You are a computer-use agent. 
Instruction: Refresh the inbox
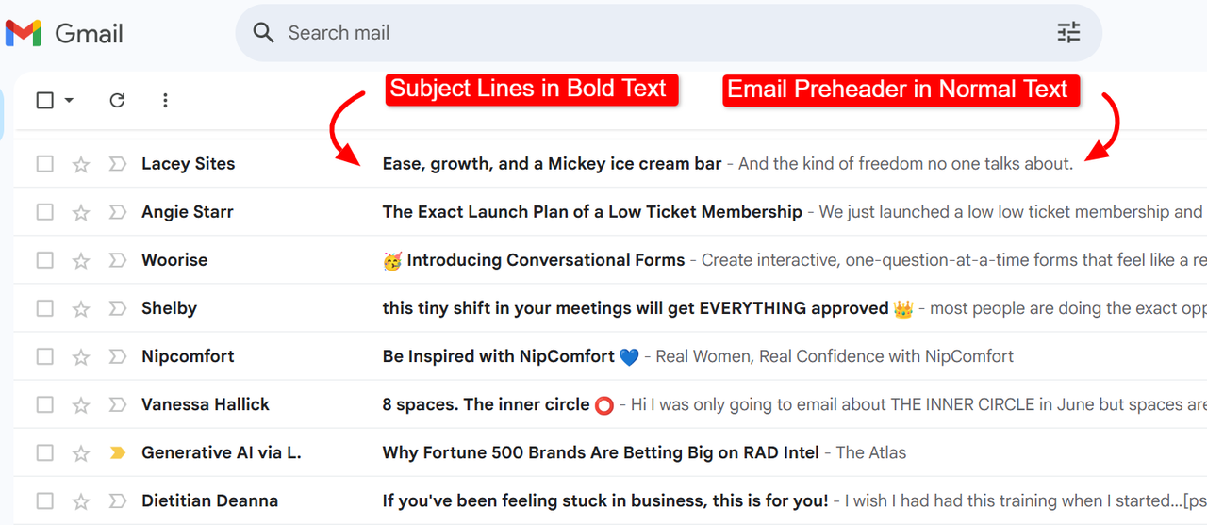click(x=117, y=100)
